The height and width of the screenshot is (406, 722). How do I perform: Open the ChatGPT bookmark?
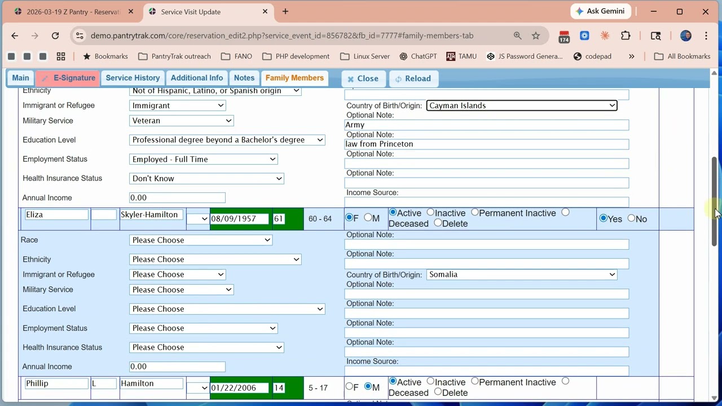click(418, 56)
